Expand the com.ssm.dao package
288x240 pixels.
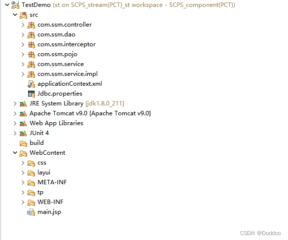tap(23, 34)
